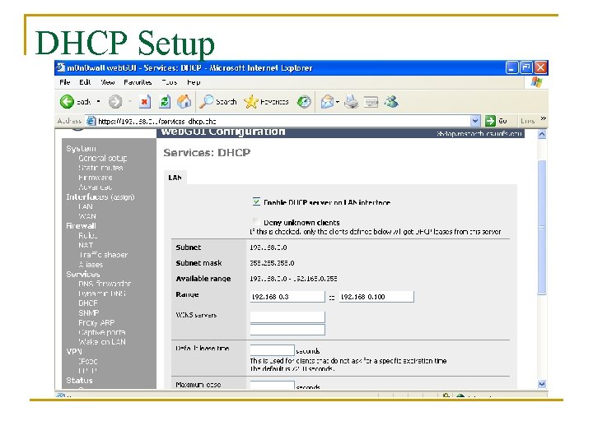Image resolution: width=593 pixels, height=444 pixels.
Task: Click the Default lease time field
Action: click(x=272, y=350)
